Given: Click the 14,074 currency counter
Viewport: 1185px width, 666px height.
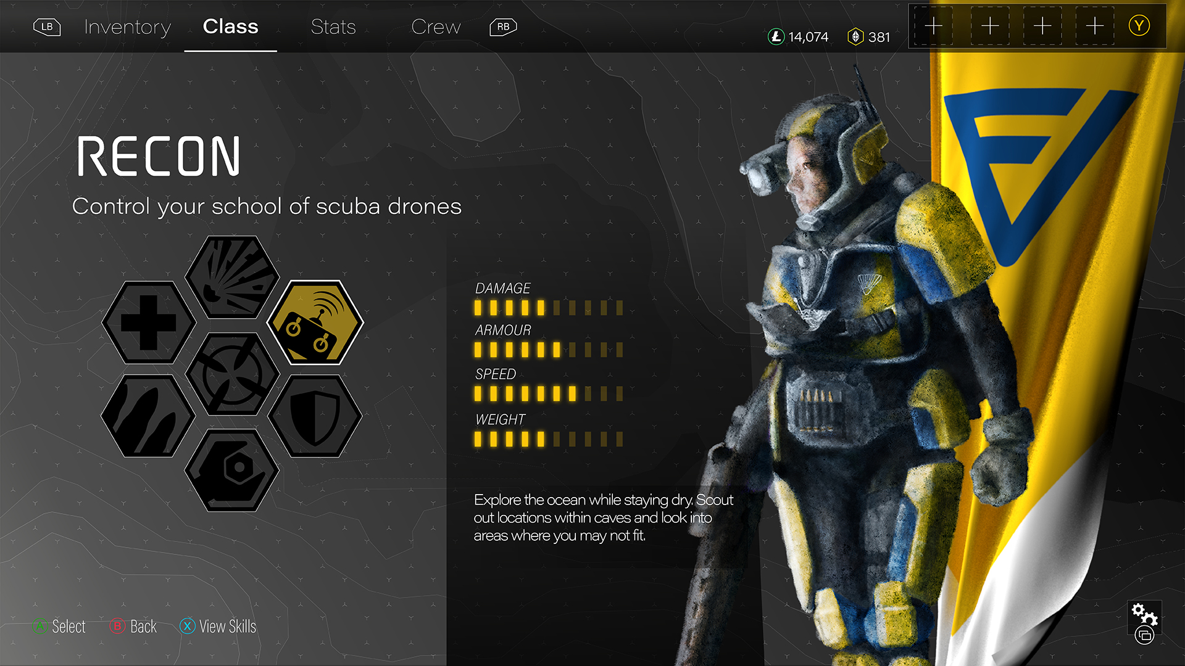Looking at the screenshot, I should [x=798, y=37].
